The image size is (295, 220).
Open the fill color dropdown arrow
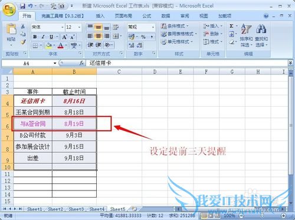[54, 45]
